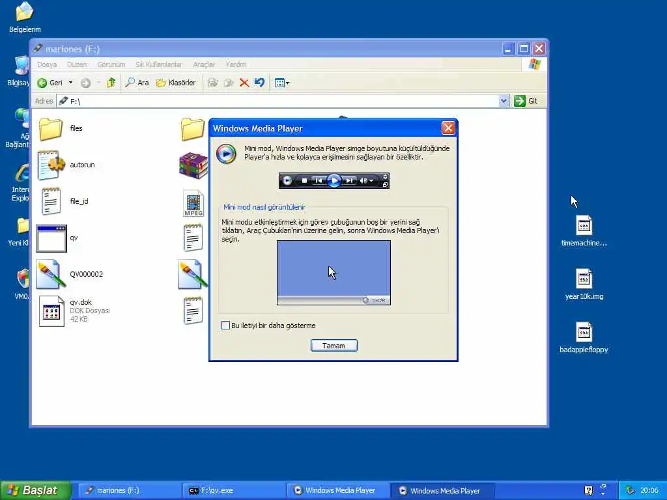Click the help question mark tray icon

[588, 490]
